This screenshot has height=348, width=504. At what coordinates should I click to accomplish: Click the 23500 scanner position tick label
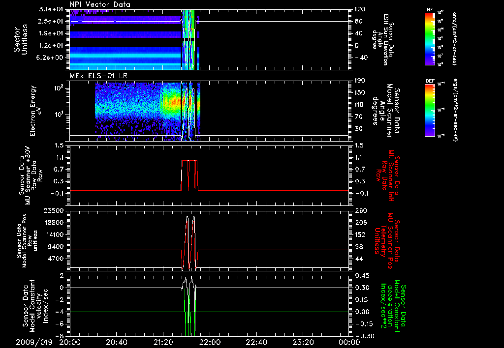(54, 210)
